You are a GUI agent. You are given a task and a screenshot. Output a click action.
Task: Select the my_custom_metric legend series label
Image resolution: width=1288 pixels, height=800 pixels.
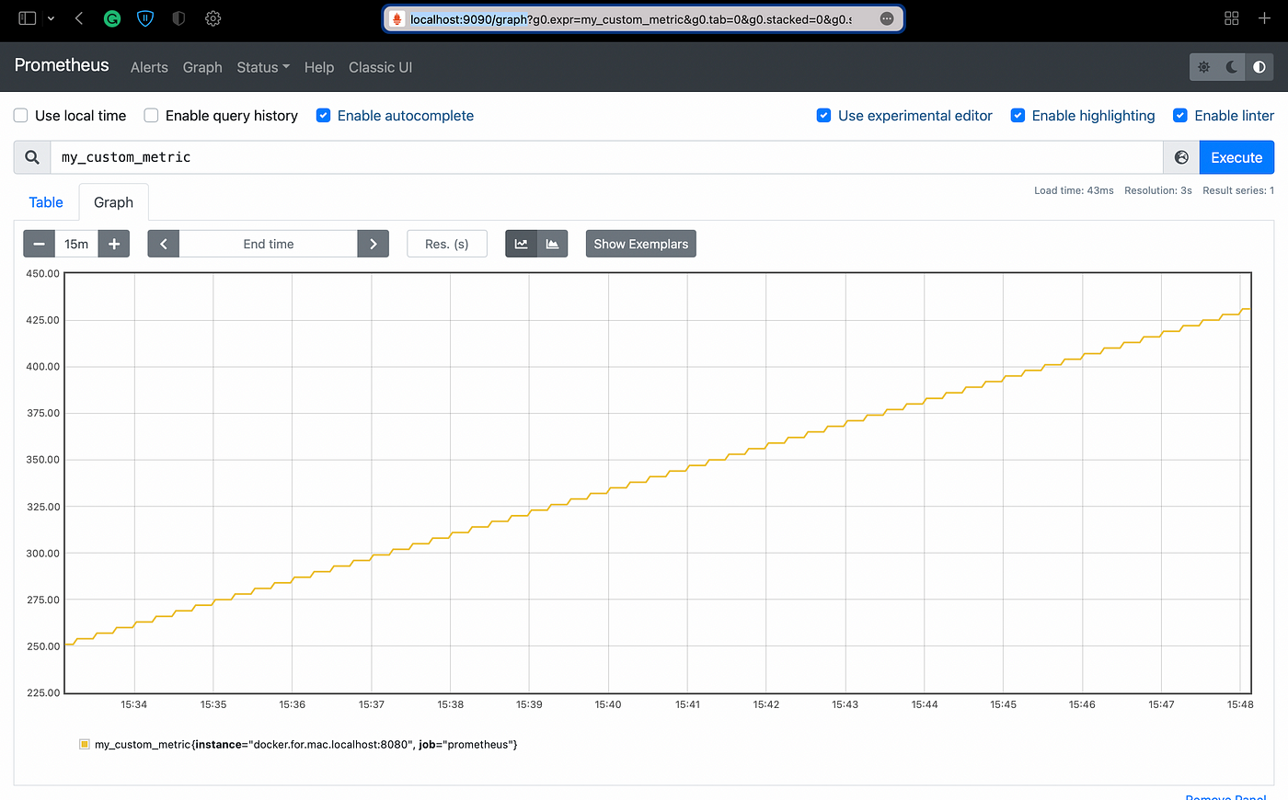point(306,744)
